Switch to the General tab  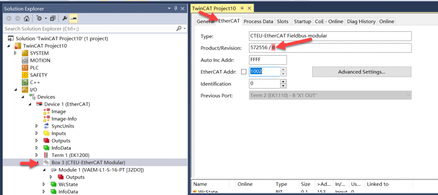pos(205,21)
